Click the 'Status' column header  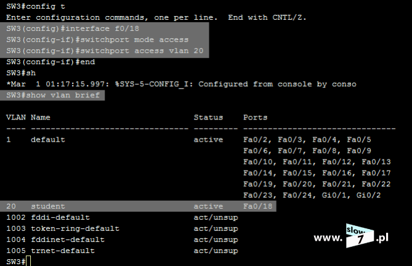(x=208, y=118)
